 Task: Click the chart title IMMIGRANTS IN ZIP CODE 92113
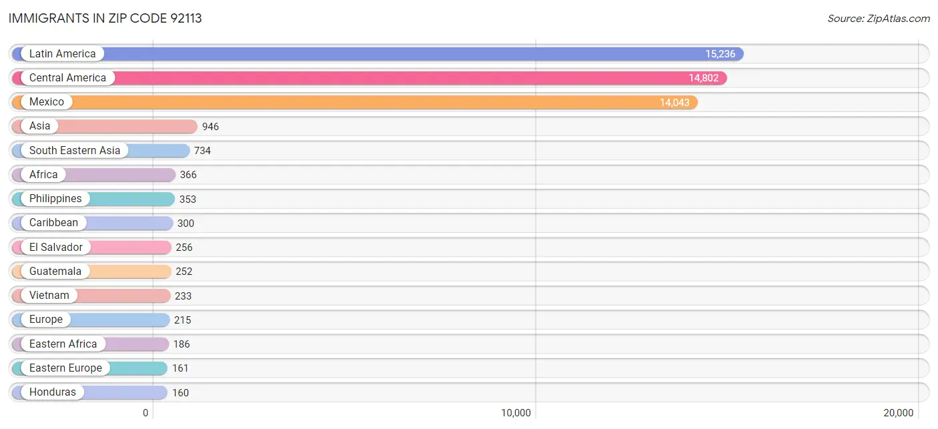tap(105, 18)
